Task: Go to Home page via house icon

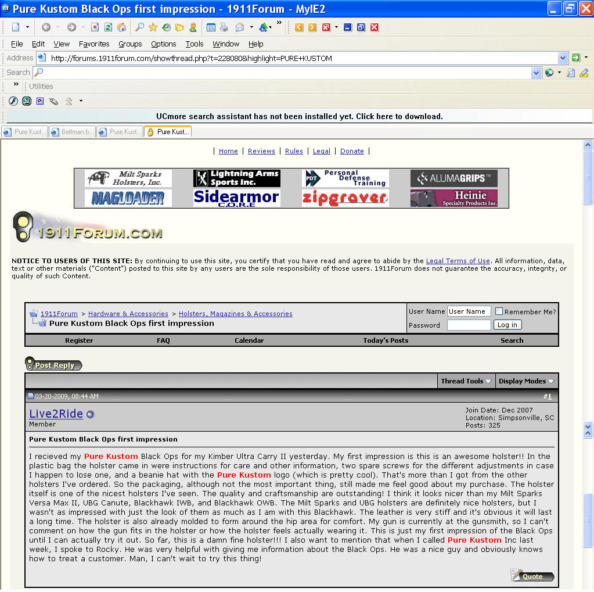Action: (x=121, y=27)
